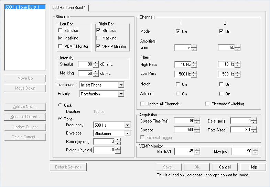Click the Delete Current button
Image resolution: width=270 pixels, height=187 pixels.
pos(25,137)
